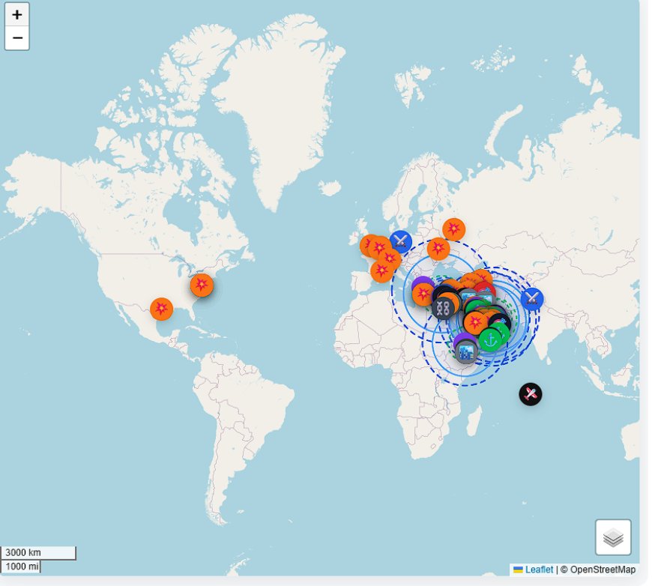Open the OpenStreetMap attribution link
Screen dimensions: 652x586
pos(602,570)
